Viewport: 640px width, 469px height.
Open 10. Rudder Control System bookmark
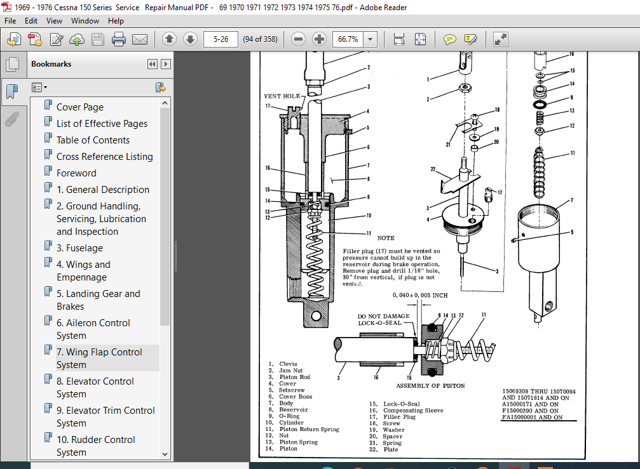[x=96, y=446]
